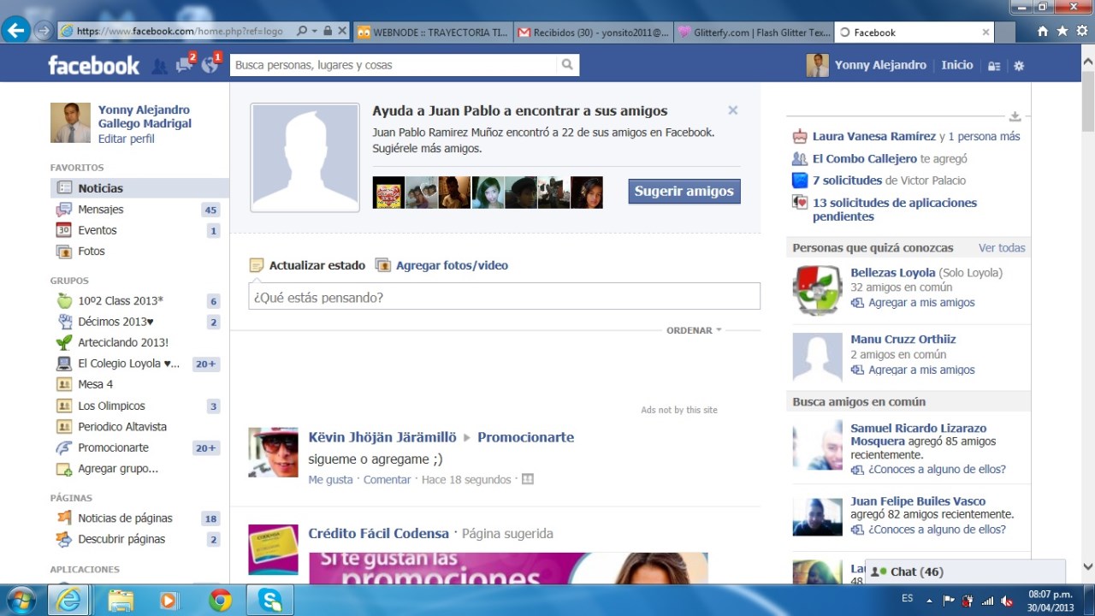Open account settings gear icon
1095x616 pixels.
tap(1019, 66)
